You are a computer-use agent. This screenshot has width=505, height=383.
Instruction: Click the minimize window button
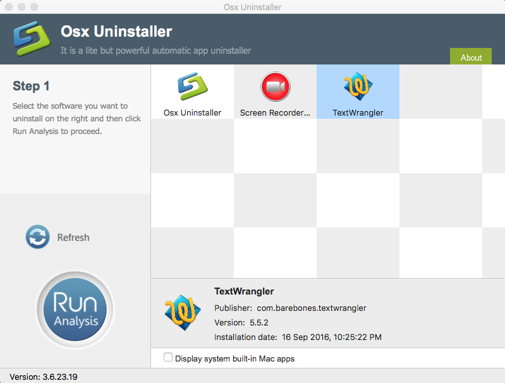(21, 7)
